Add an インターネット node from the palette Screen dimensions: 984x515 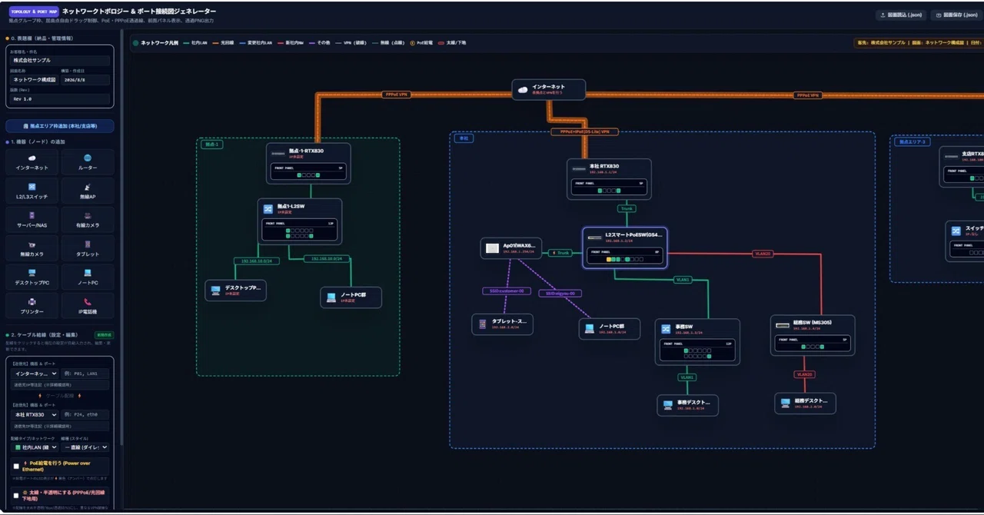[32, 162]
